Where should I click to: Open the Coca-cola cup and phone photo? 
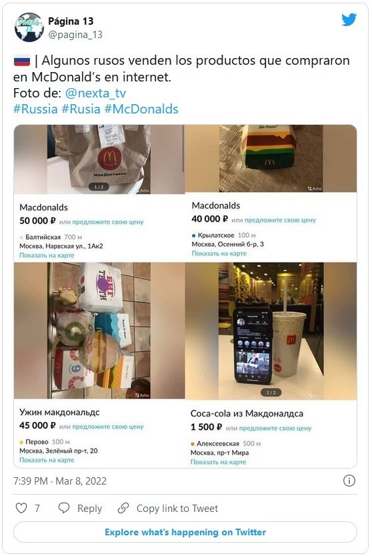[x=271, y=331]
